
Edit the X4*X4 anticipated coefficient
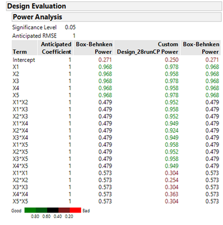[70, 194]
